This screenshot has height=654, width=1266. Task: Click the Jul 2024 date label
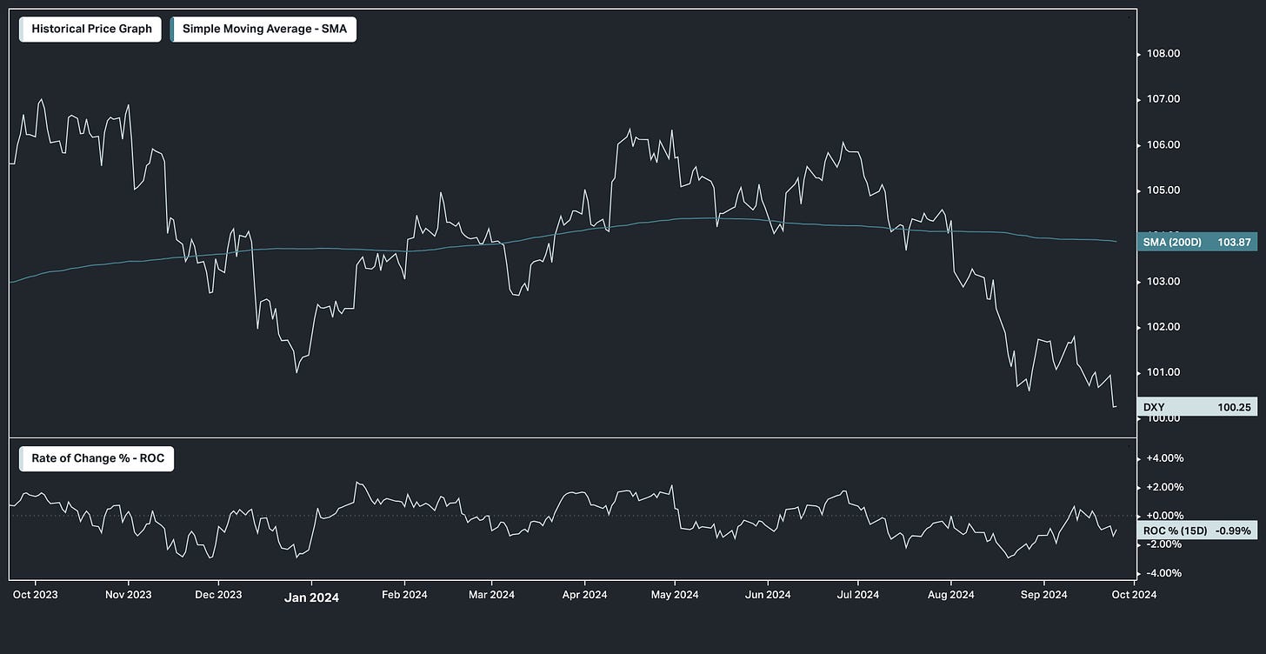857,595
